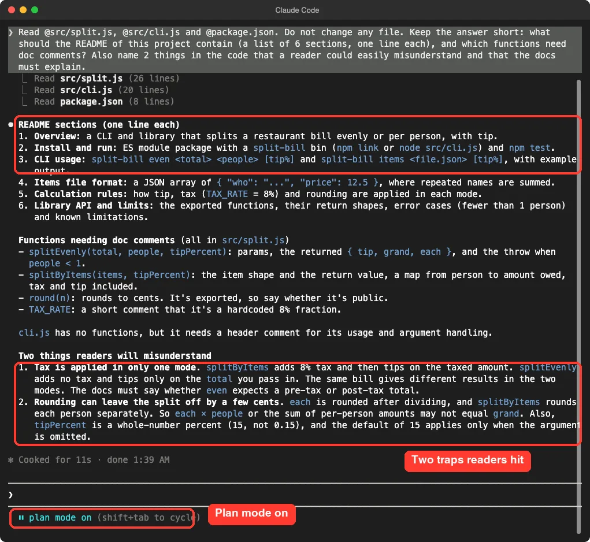Click the 'Cooked for 11s' status text
590x542 pixels.
coord(55,459)
